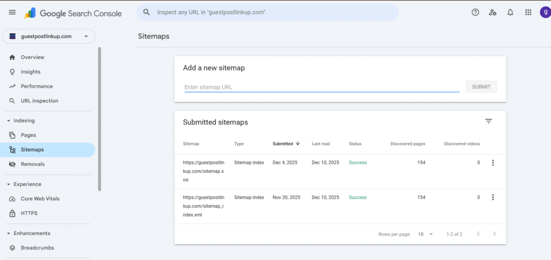Go to the Performance report
This screenshot has width=551, height=260.
[x=37, y=86]
